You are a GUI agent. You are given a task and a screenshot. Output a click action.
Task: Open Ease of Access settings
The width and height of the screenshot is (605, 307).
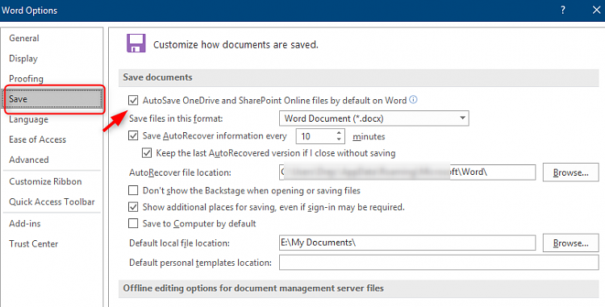tap(37, 139)
